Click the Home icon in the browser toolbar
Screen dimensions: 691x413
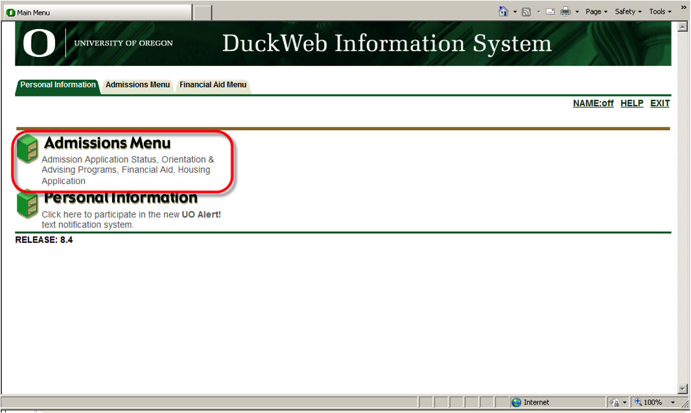tap(503, 12)
